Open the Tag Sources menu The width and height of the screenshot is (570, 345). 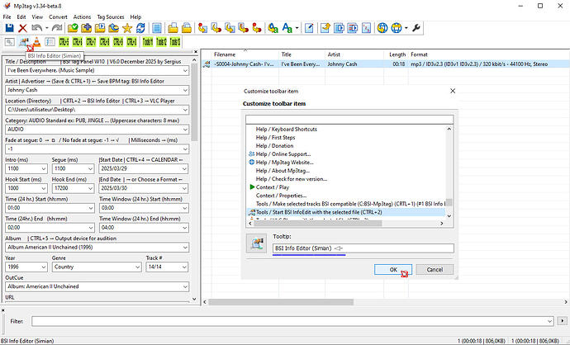click(111, 17)
